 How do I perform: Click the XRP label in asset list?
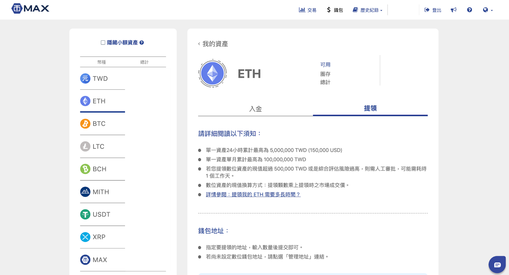pos(99,237)
